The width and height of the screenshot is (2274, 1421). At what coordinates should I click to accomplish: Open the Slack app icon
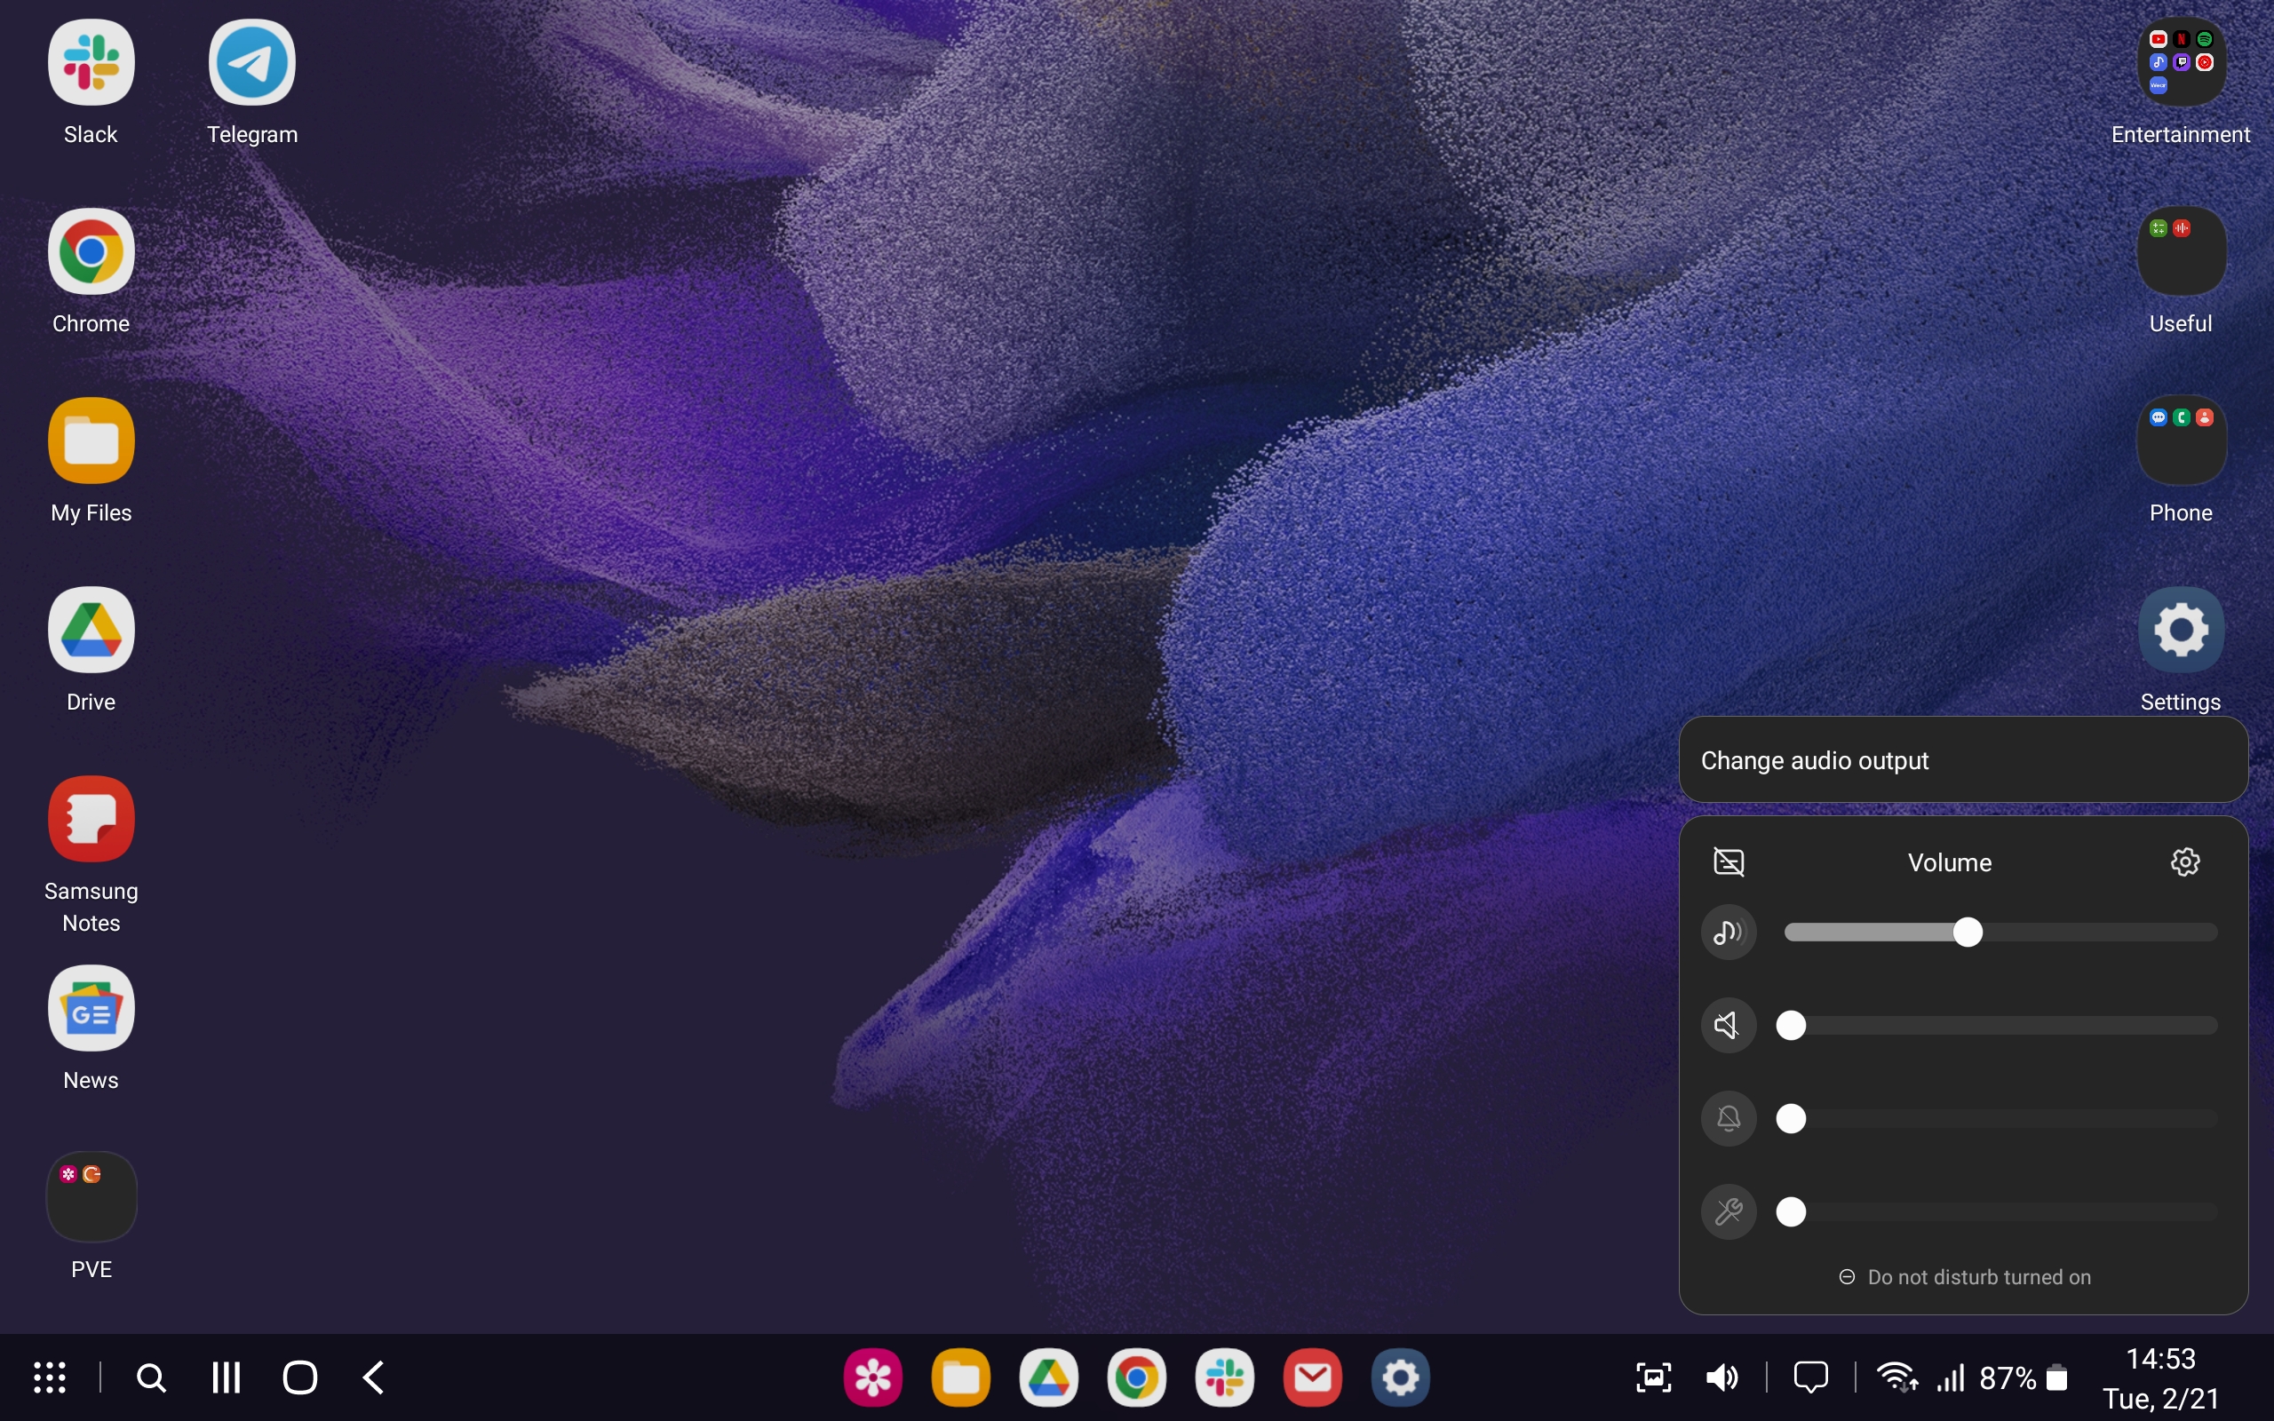click(91, 63)
